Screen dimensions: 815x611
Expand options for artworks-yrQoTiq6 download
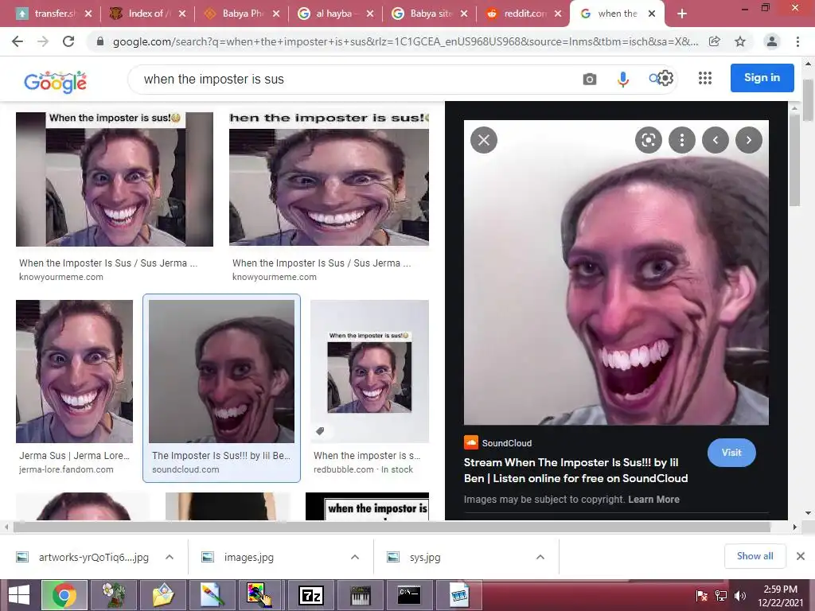[x=170, y=557]
